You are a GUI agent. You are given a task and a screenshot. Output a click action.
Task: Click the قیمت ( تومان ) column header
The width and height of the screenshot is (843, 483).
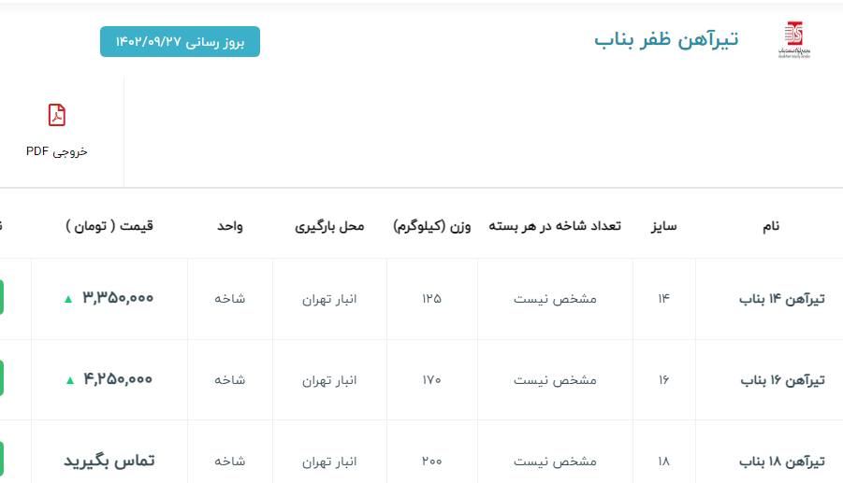tap(109, 226)
